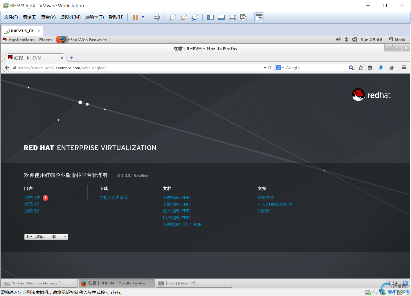Expand the 中文（简体）- 中国 language dropdown

click(46, 237)
